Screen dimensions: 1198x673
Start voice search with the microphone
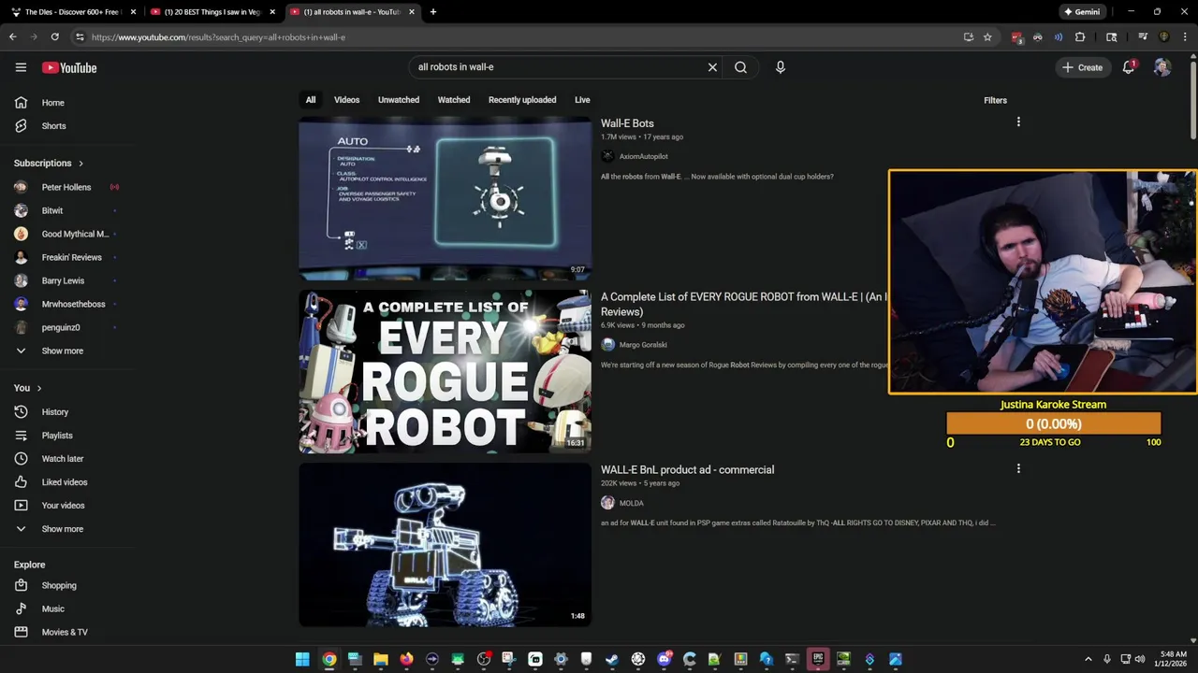pos(781,67)
